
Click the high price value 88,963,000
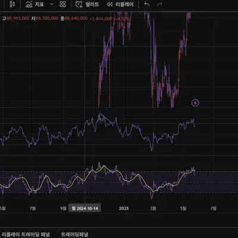[x=18, y=18]
